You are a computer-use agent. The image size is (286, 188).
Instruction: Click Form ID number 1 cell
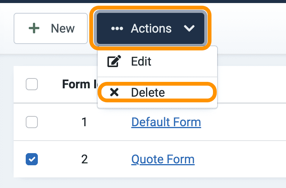[84, 122]
